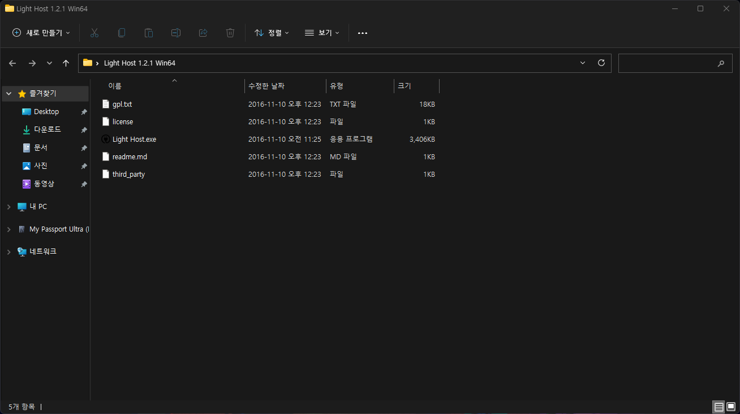
Task: Click the gpl.txt file name
Action: click(122, 104)
